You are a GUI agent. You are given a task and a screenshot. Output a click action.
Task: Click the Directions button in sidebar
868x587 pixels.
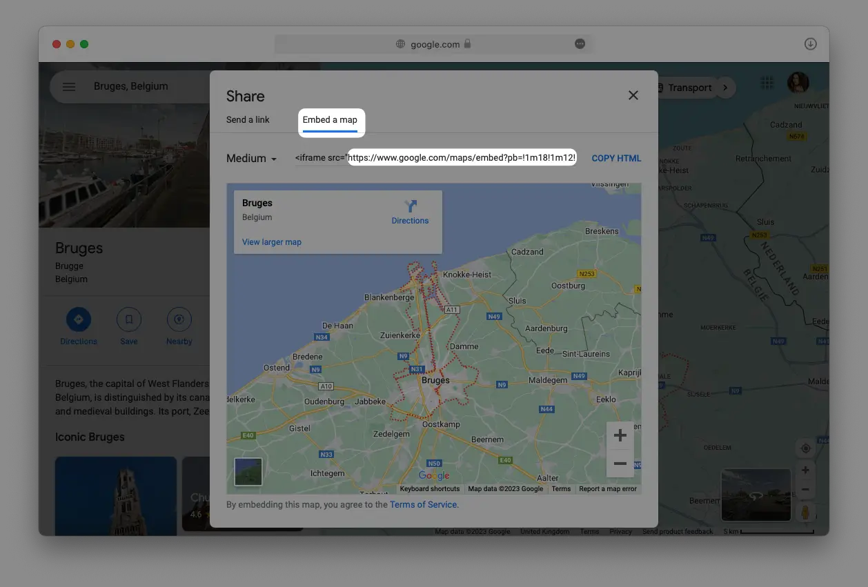pyautogui.click(x=79, y=326)
